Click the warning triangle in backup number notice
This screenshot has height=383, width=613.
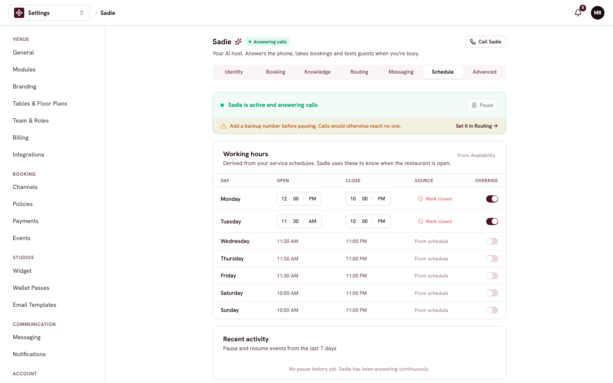click(223, 126)
